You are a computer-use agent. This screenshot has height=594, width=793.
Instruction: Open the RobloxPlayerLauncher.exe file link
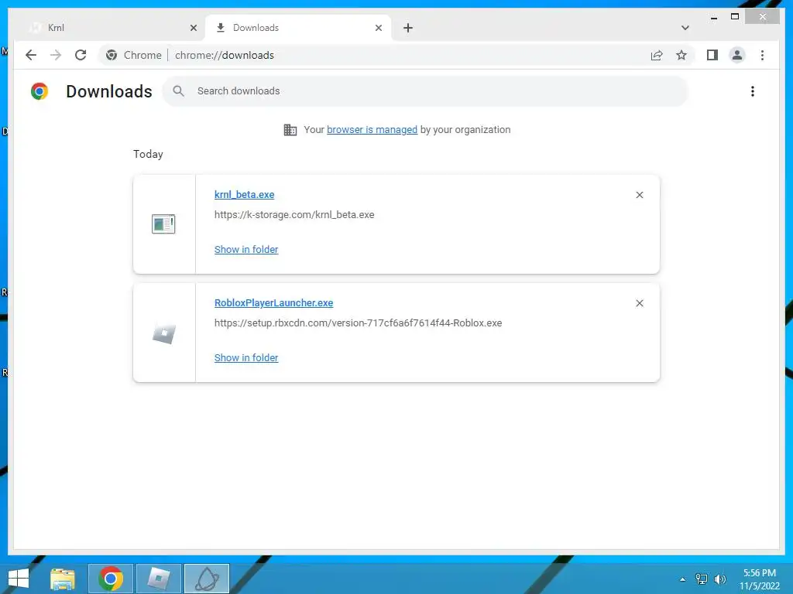point(273,302)
